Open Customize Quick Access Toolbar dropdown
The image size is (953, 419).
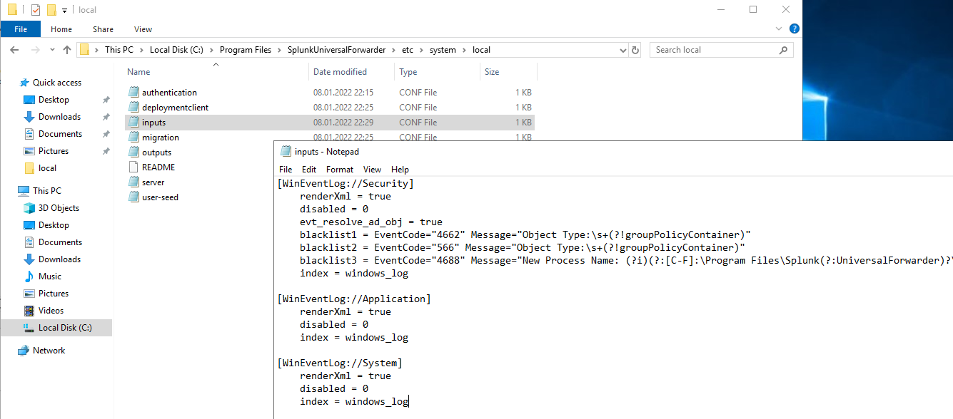64,10
